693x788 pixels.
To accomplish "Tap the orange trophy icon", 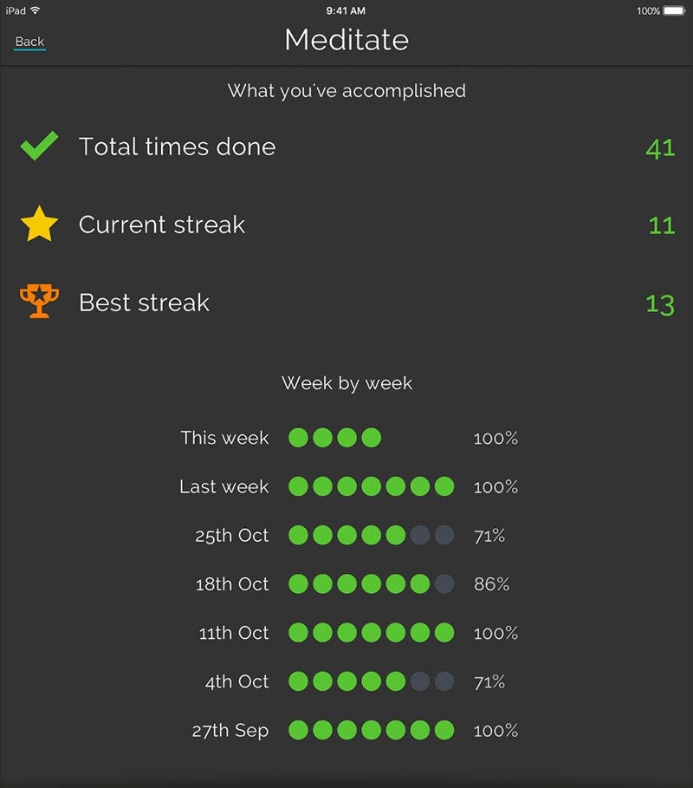I will [x=39, y=303].
